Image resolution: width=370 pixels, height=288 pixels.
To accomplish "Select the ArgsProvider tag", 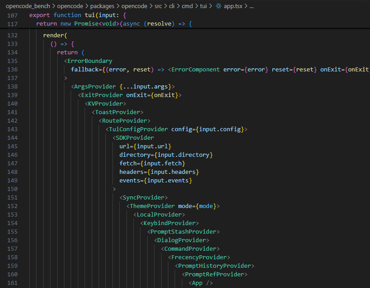I will [95, 87].
